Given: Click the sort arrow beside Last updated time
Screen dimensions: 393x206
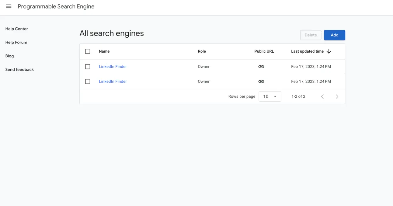Looking at the screenshot, I should coord(329,51).
